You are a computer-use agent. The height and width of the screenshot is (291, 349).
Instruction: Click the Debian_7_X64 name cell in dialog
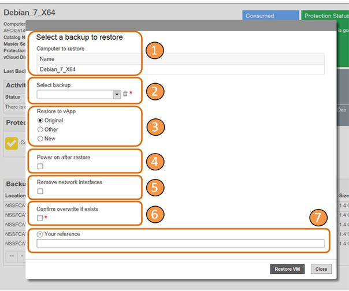pyautogui.click(x=180, y=69)
